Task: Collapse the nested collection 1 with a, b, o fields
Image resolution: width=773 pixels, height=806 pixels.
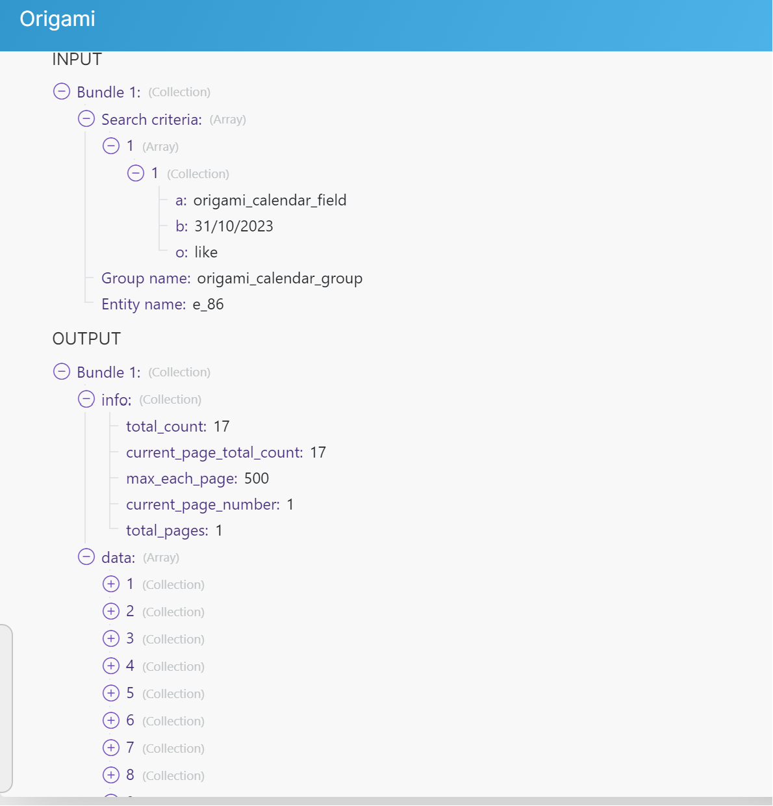Action: pos(136,173)
